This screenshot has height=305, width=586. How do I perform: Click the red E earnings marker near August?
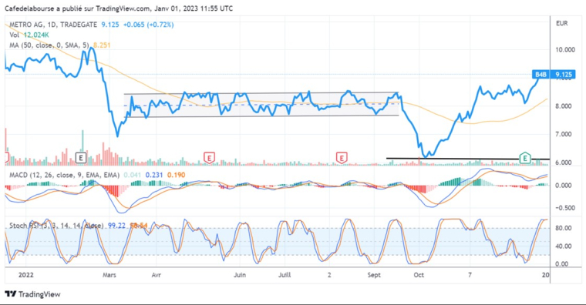pyautogui.click(x=342, y=158)
